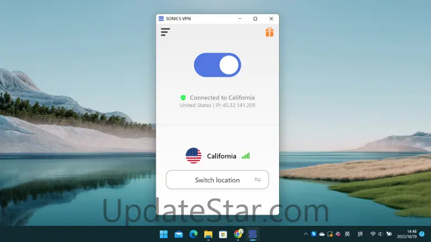
Task: Close the Sonics VPN window
Action: pyautogui.click(x=271, y=18)
